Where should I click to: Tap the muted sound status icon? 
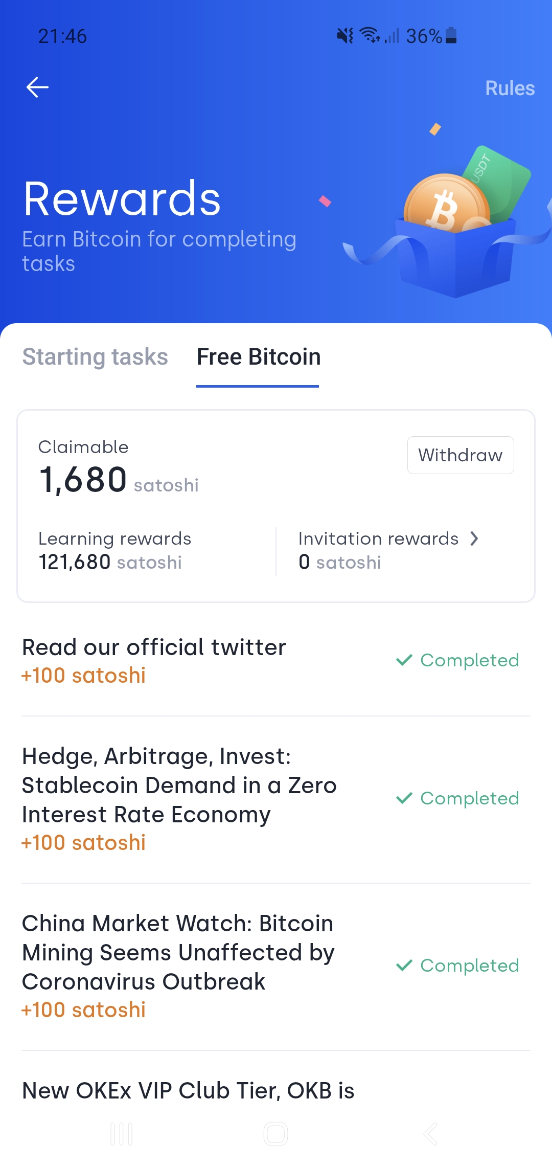pos(345,36)
